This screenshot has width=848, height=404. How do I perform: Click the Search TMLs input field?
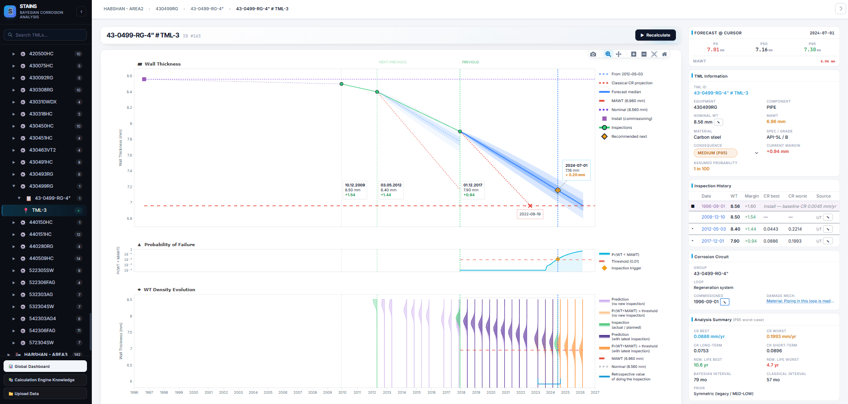click(45, 35)
